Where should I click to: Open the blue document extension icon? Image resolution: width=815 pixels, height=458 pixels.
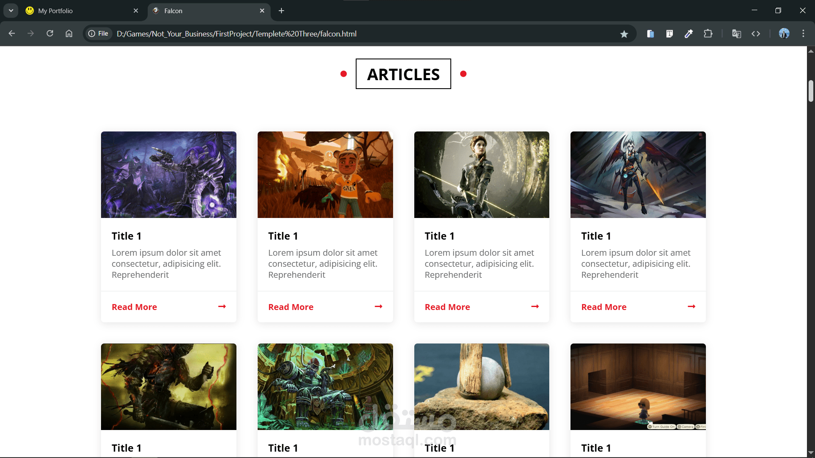coord(650,34)
